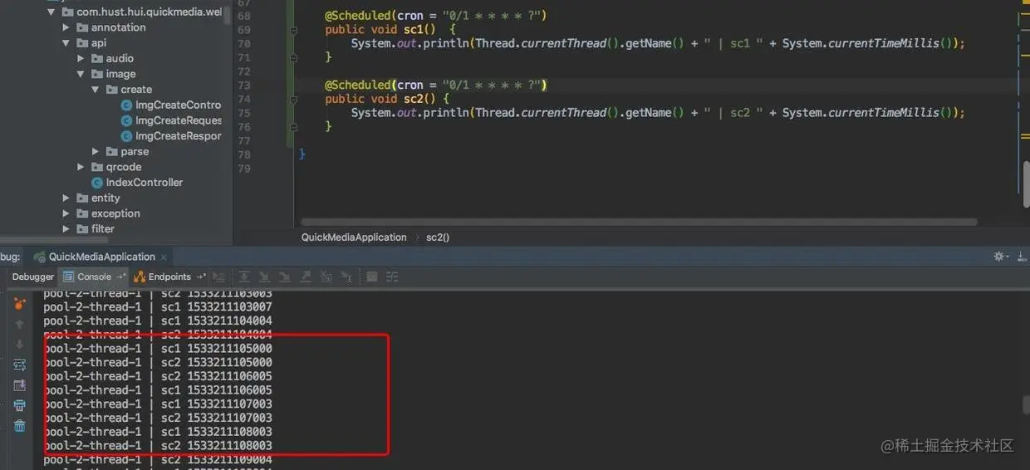Click the console down-arrow icon

click(20, 345)
